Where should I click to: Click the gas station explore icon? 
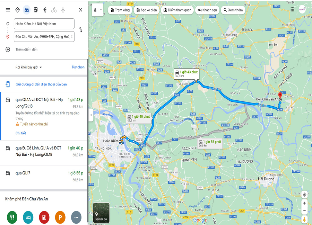coord(44,217)
